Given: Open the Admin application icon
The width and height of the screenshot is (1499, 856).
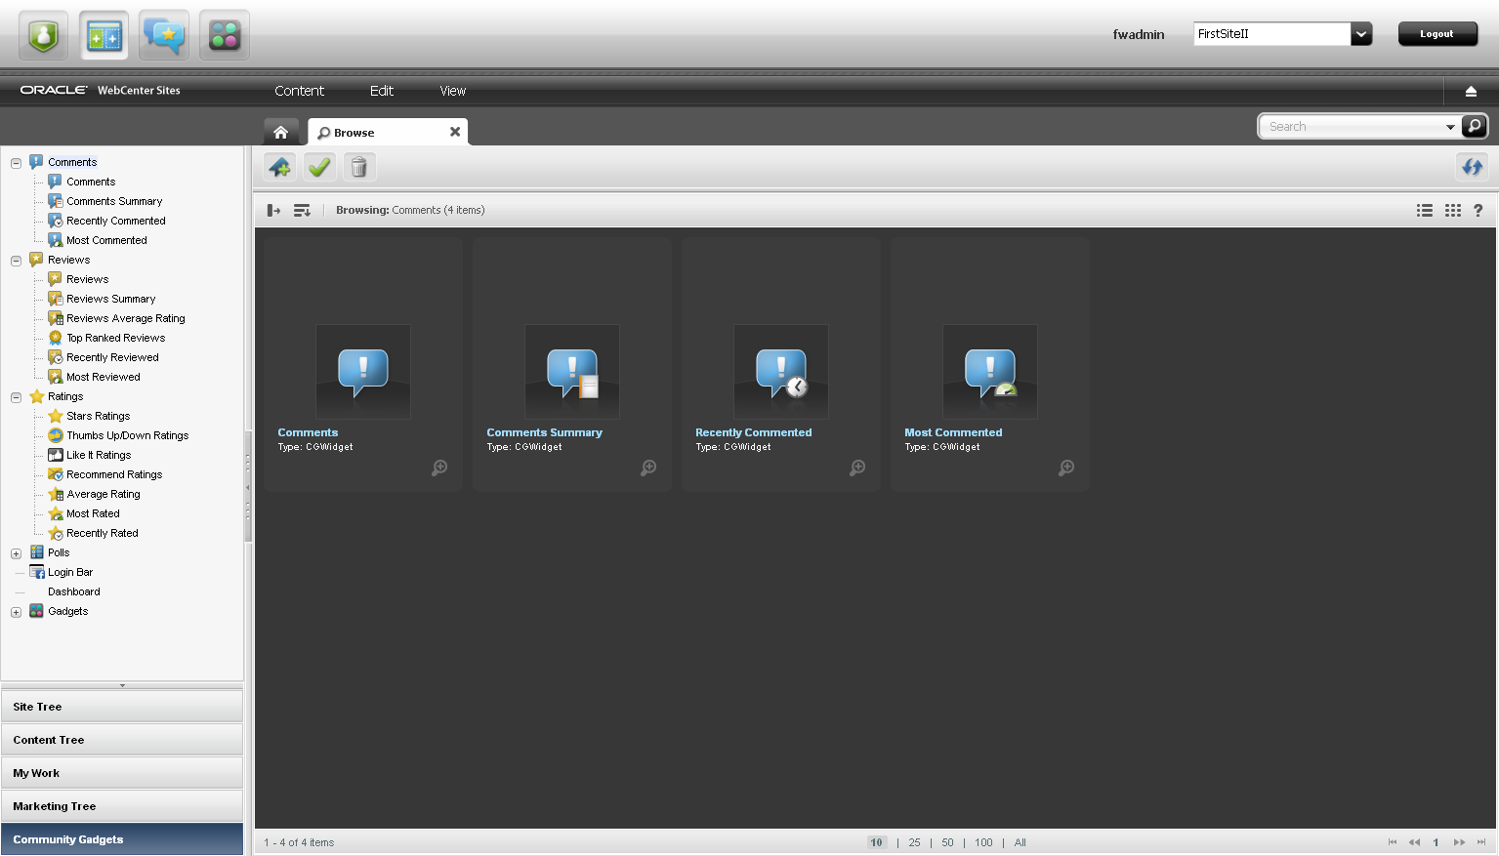Looking at the screenshot, I should tap(43, 36).
